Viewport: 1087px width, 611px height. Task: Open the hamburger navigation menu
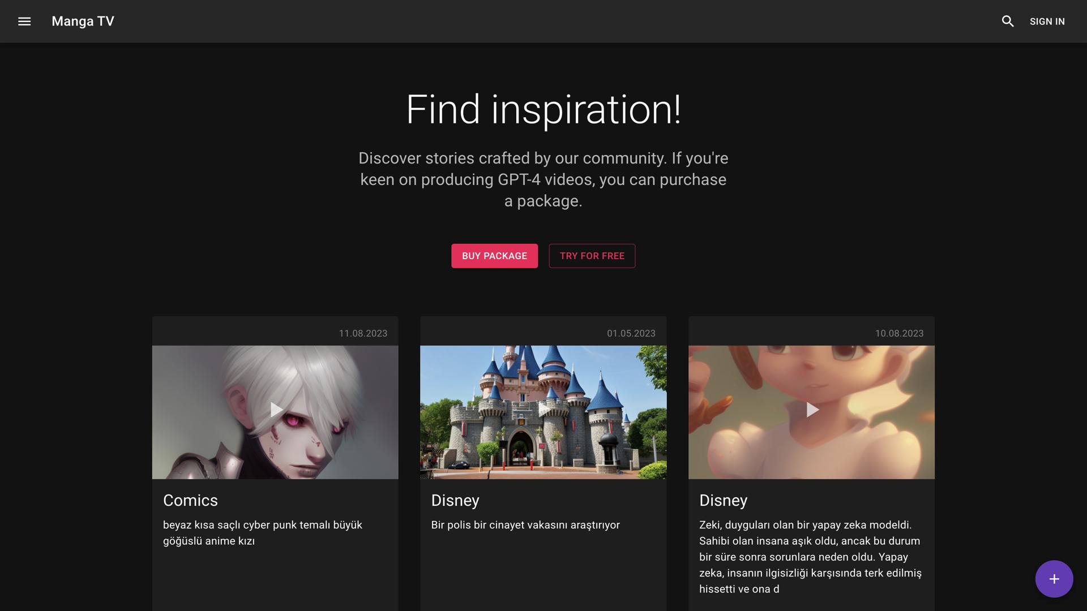pyautogui.click(x=24, y=21)
